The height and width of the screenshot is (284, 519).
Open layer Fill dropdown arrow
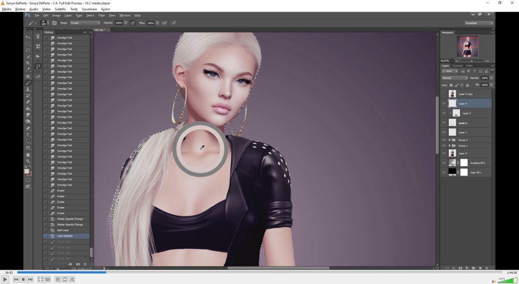pyautogui.click(x=492, y=85)
